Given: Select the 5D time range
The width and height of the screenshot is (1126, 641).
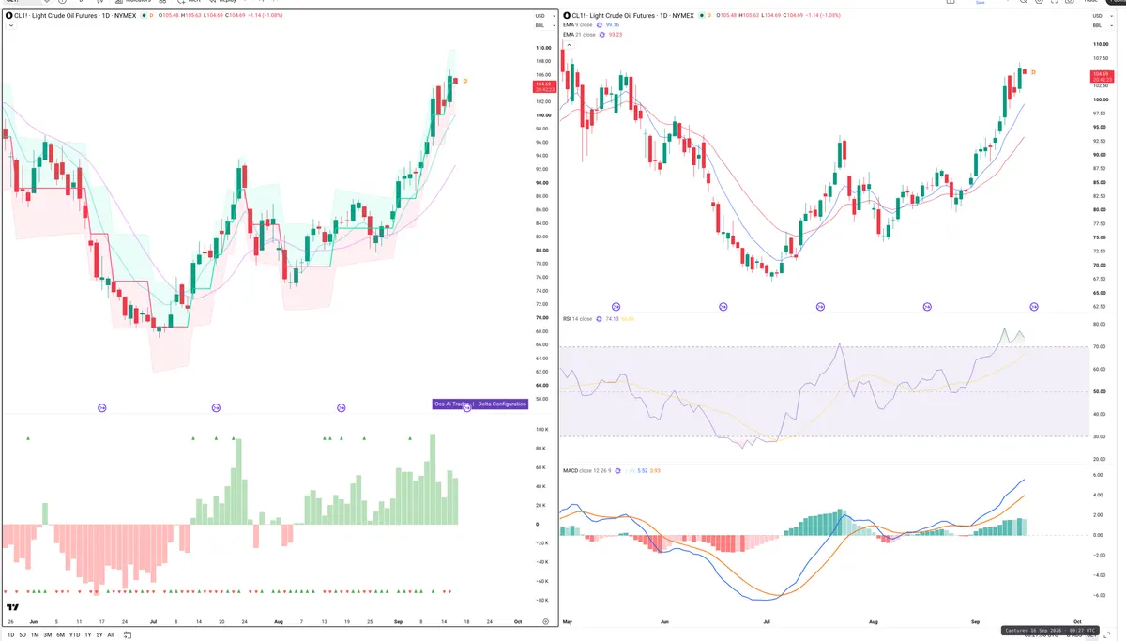Looking at the screenshot, I should [23, 634].
